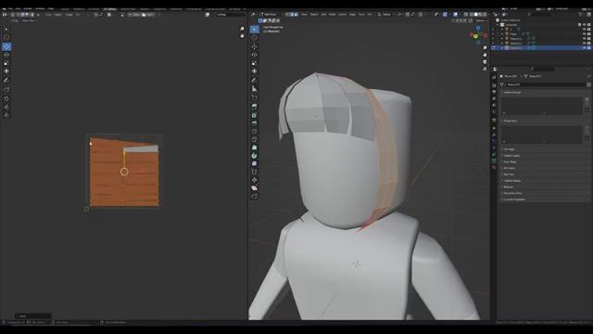Viewport: 593px width, 334px height.
Task: Select the Rotate tool in 3D viewport toolbar
Action: (x=255, y=55)
